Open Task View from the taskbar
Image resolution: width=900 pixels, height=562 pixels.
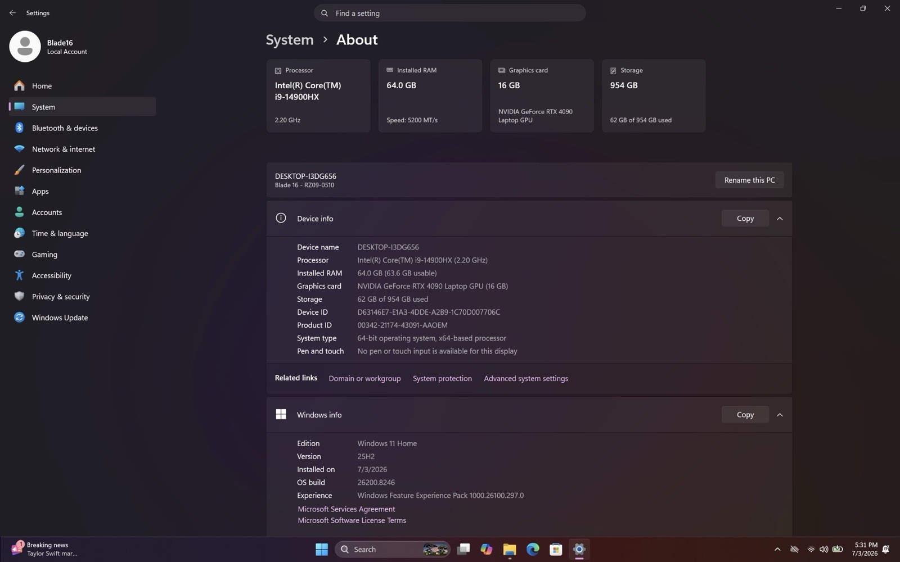coord(463,549)
